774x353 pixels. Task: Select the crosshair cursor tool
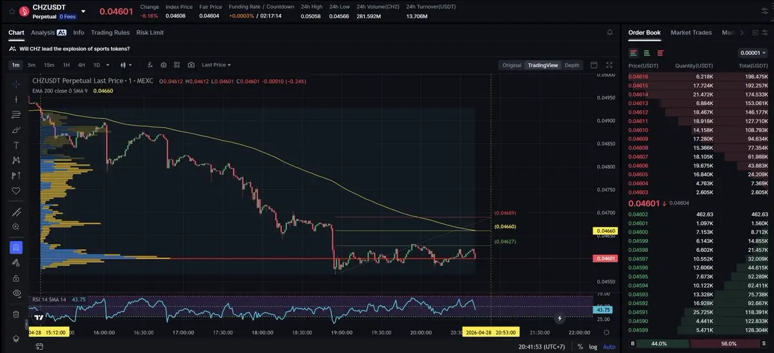tap(16, 84)
